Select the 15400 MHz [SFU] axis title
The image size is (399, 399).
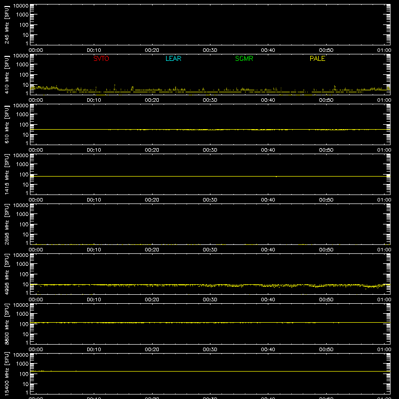point(6,374)
